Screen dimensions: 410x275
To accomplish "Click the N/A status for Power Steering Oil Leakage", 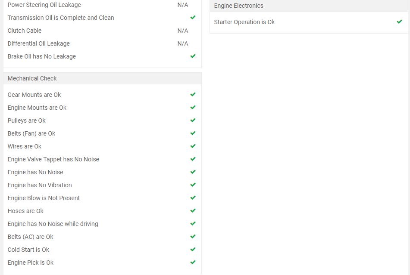I will click(x=183, y=5).
